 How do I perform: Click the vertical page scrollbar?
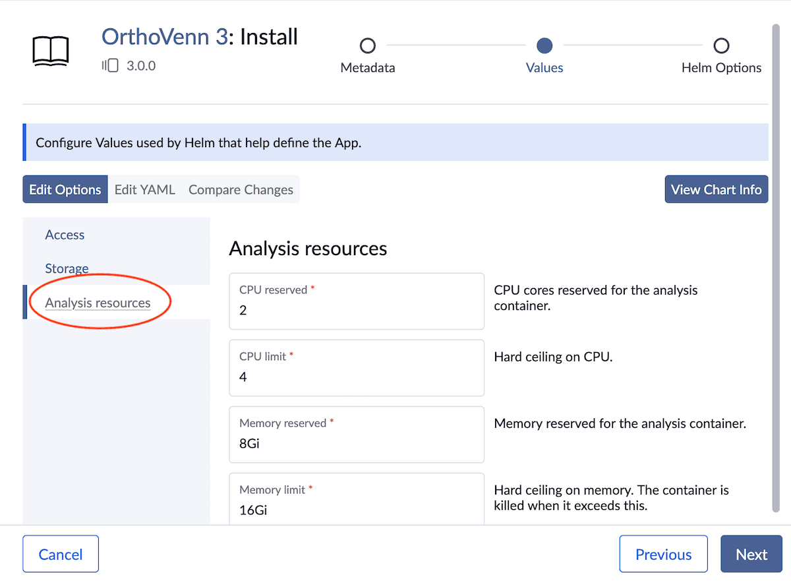775,267
